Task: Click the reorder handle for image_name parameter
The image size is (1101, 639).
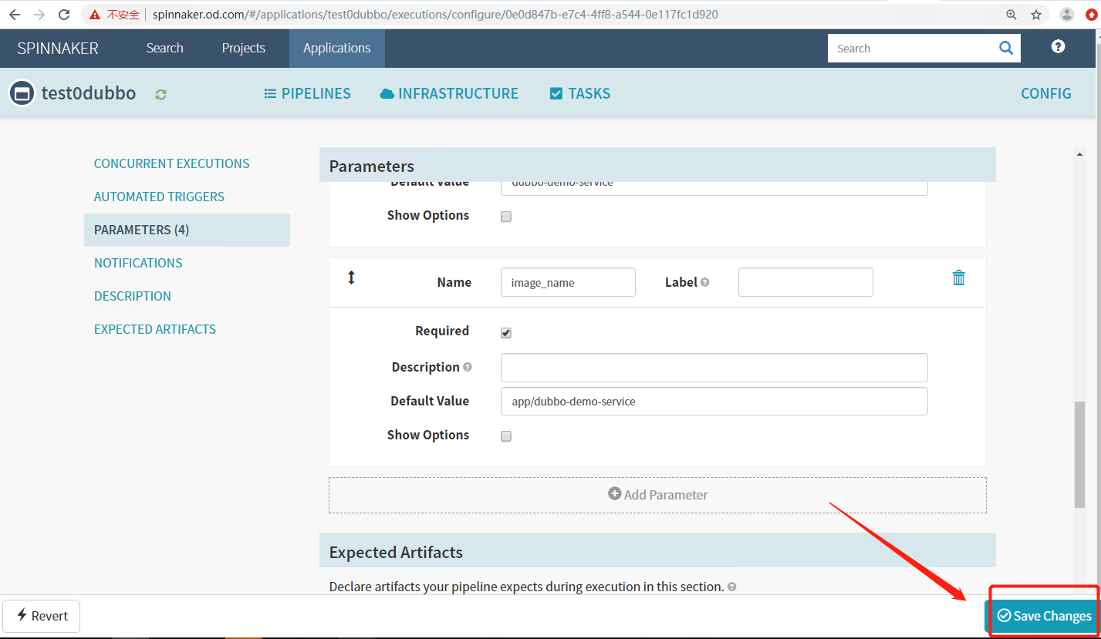Action: pos(351,278)
